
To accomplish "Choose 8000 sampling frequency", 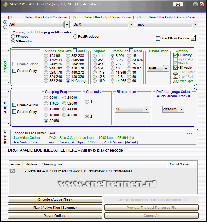I will (46, 97).
